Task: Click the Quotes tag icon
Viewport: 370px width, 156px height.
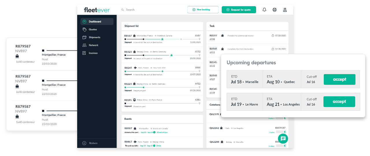Action: coord(84,29)
